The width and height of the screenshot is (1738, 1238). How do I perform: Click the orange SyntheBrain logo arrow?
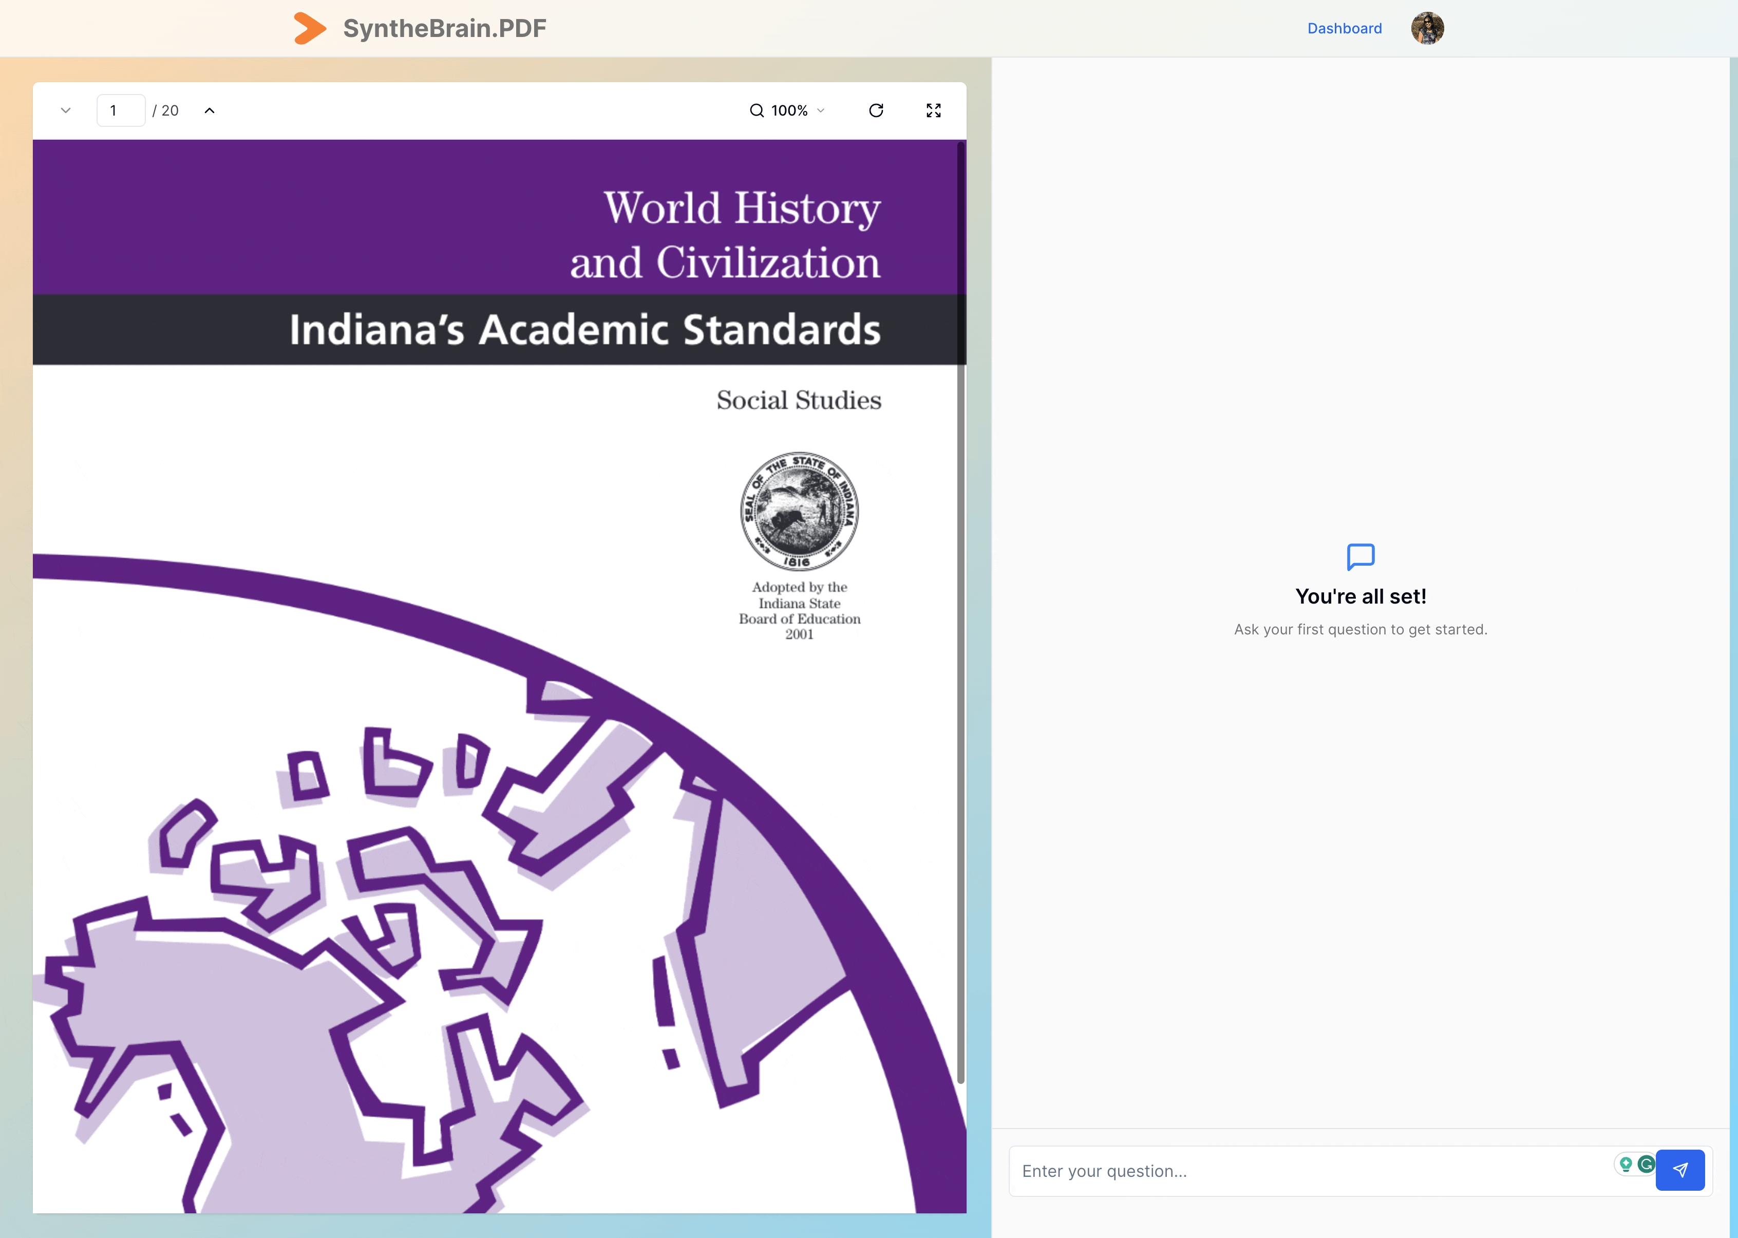click(x=310, y=28)
